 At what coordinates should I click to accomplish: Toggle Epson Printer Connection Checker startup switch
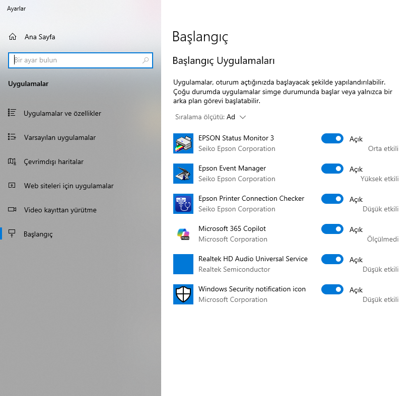332,199
